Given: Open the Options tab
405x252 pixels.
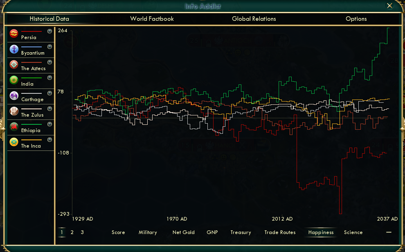Looking at the screenshot, I should (356, 19).
